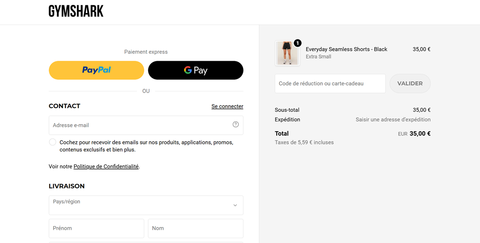Open the Pays/région dropdown
480x243 pixels.
[x=146, y=205]
